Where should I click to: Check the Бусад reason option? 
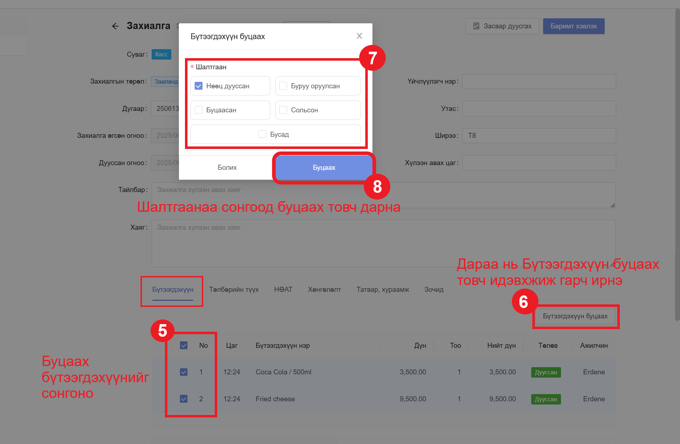[x=262, y=134]
